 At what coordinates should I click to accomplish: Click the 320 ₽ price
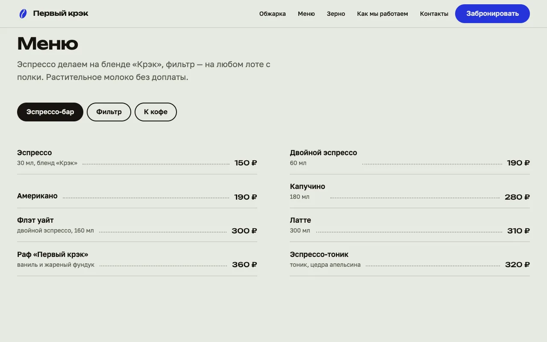(518, 265)
